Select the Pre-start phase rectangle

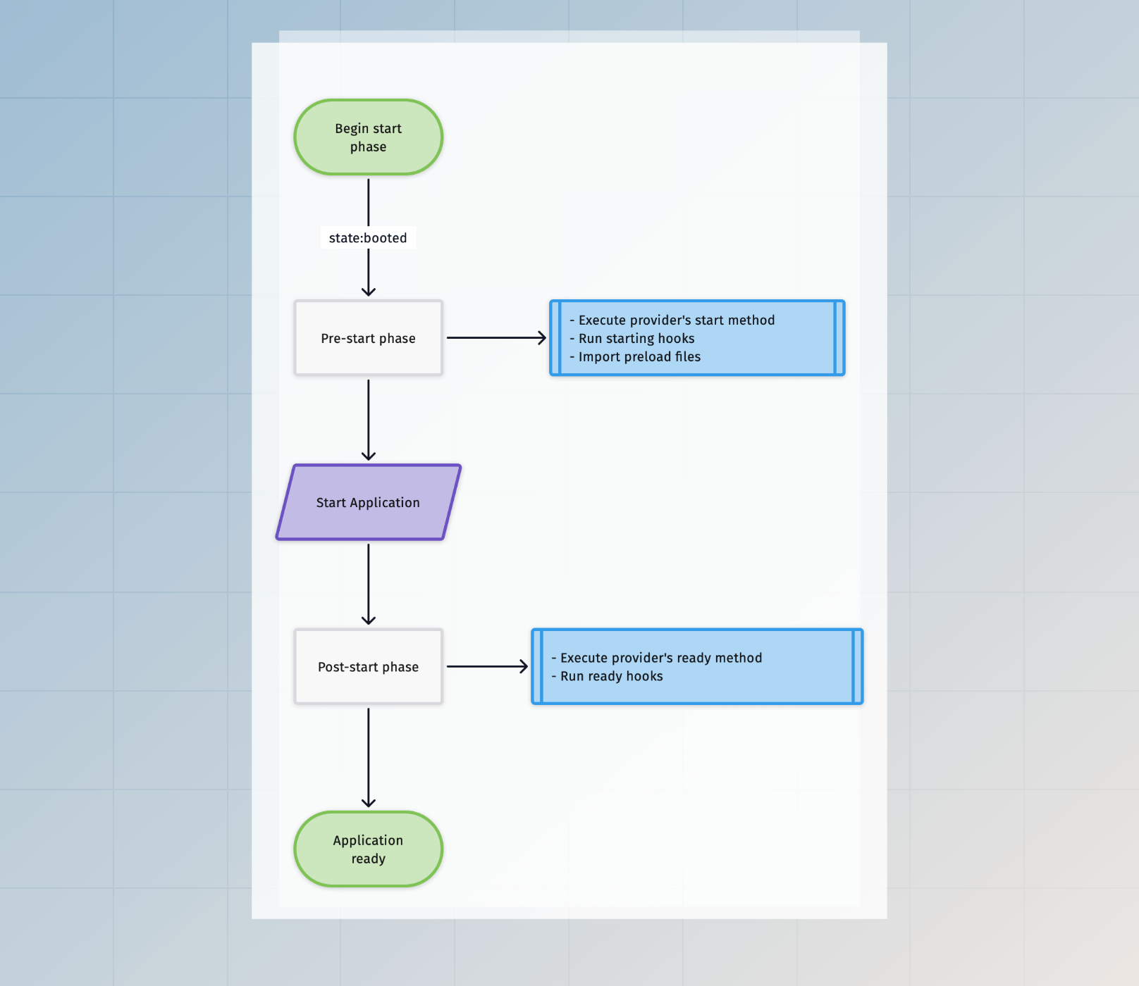[367, 337]
